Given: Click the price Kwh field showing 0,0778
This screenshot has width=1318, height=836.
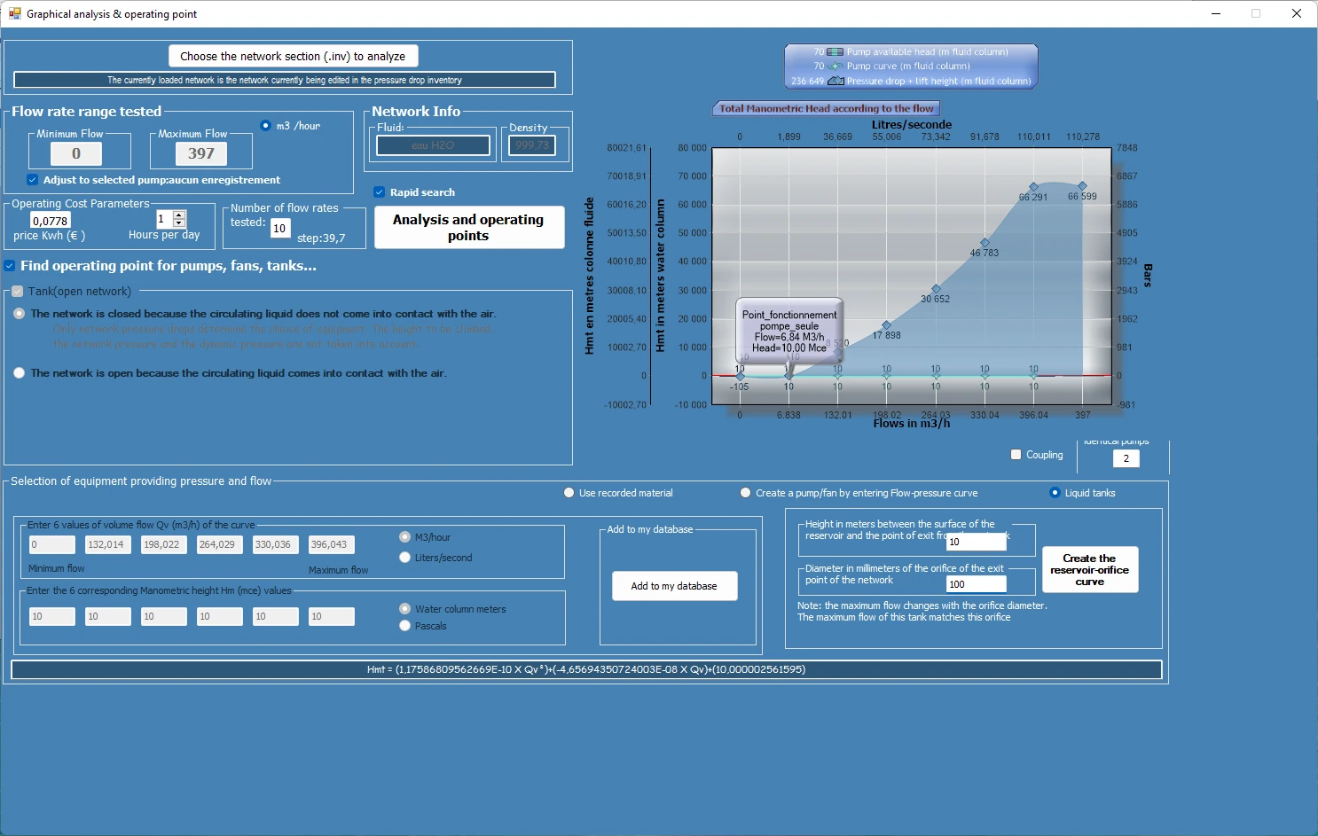Looking at the screenshot, I should (x=50, y=221).
